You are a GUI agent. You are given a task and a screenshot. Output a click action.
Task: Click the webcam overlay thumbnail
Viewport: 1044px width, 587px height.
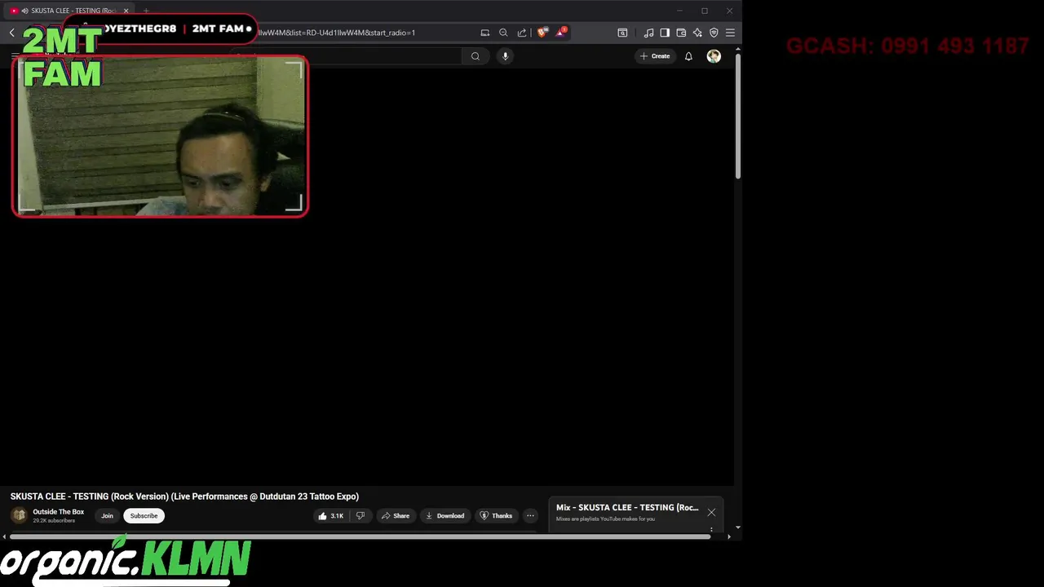pos(161,136)
